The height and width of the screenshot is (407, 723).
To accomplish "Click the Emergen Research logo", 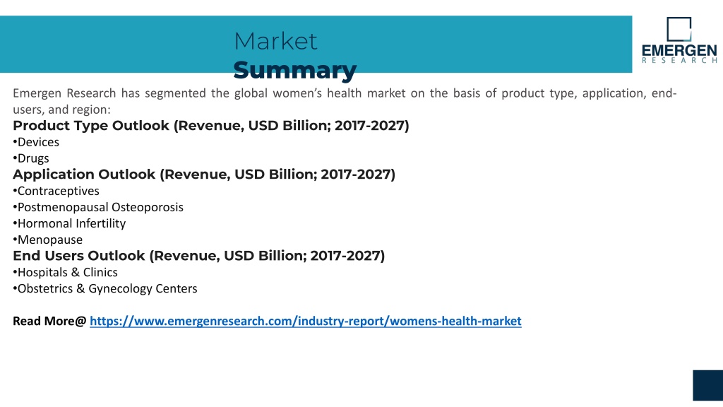I will (x=679, y=40).
